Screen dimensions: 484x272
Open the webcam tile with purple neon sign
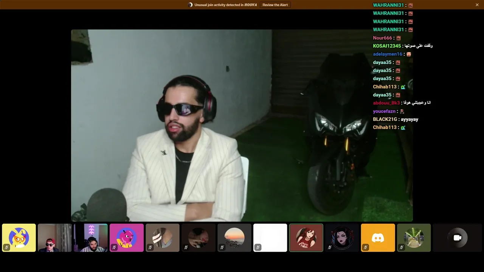point(91,238)
